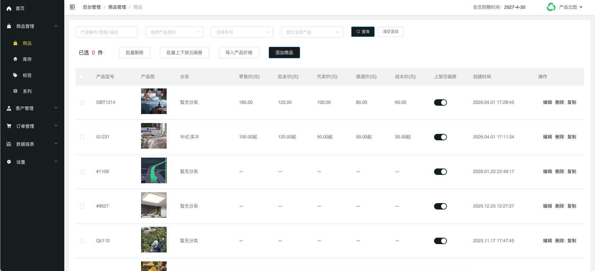Click the 清空选项 button
Viewport: 595px width, 271px height.
click(x=391, y=32)
